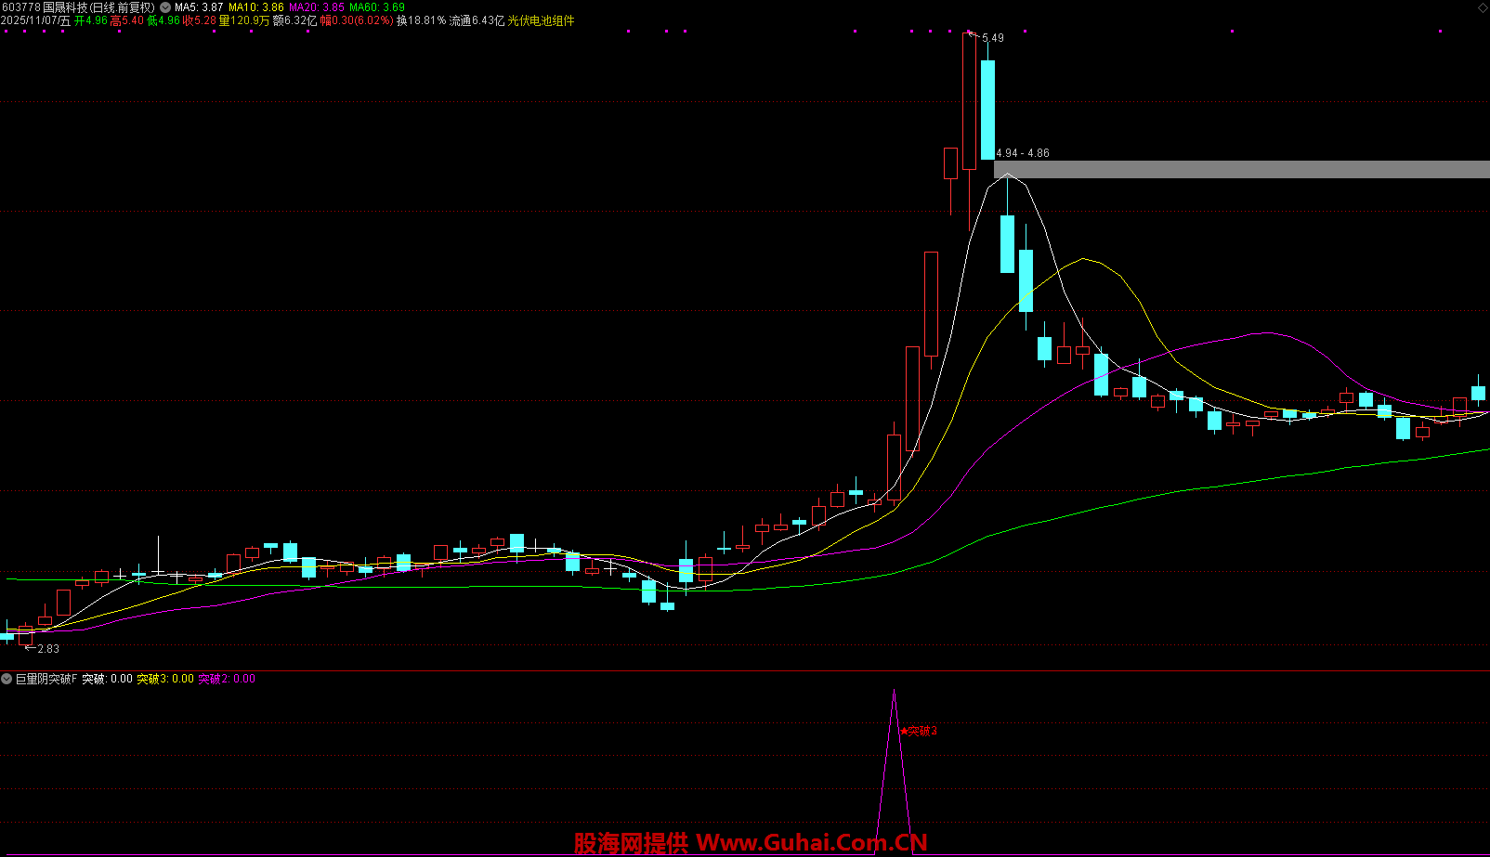The image size is (1490, 857).
Task: Open the Www.Guhai.Com.CN watermark link
Action: point(812,843)
